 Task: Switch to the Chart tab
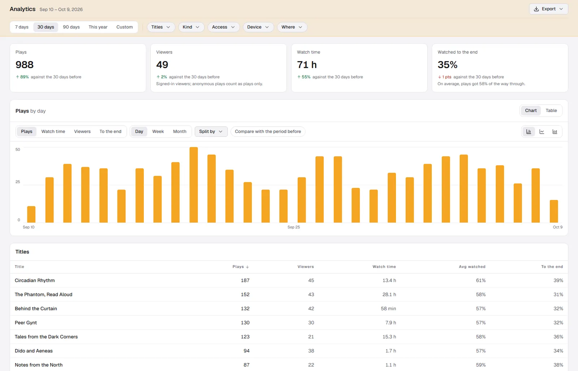pyautogui.click(x=531, y=111)
